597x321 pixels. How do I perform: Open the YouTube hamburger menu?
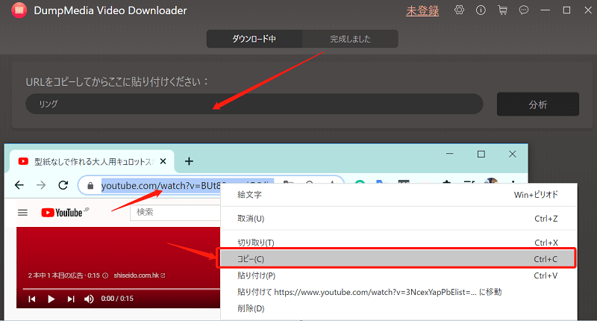click(23, 213)
